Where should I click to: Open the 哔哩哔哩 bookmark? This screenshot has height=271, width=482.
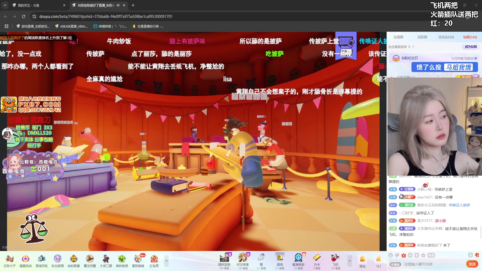(x=110, y=26)
